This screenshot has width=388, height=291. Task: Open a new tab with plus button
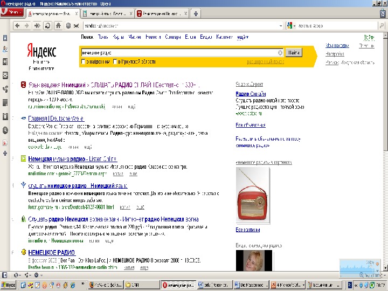(x=196, y=13)
